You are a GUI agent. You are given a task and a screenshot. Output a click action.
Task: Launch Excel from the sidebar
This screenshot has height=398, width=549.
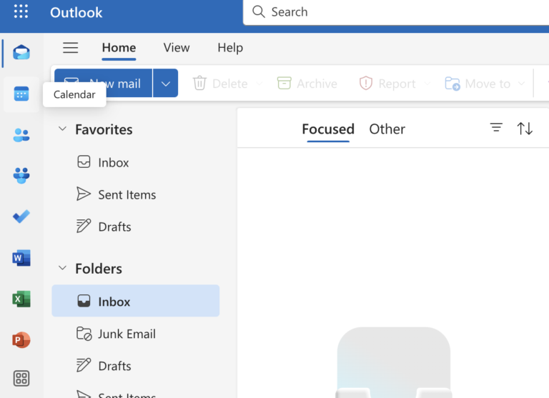pos(21,299)
